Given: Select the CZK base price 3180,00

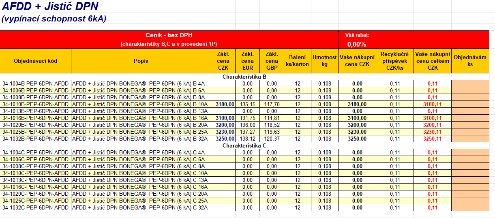Looking at the screenshot, I should (223, 104).
